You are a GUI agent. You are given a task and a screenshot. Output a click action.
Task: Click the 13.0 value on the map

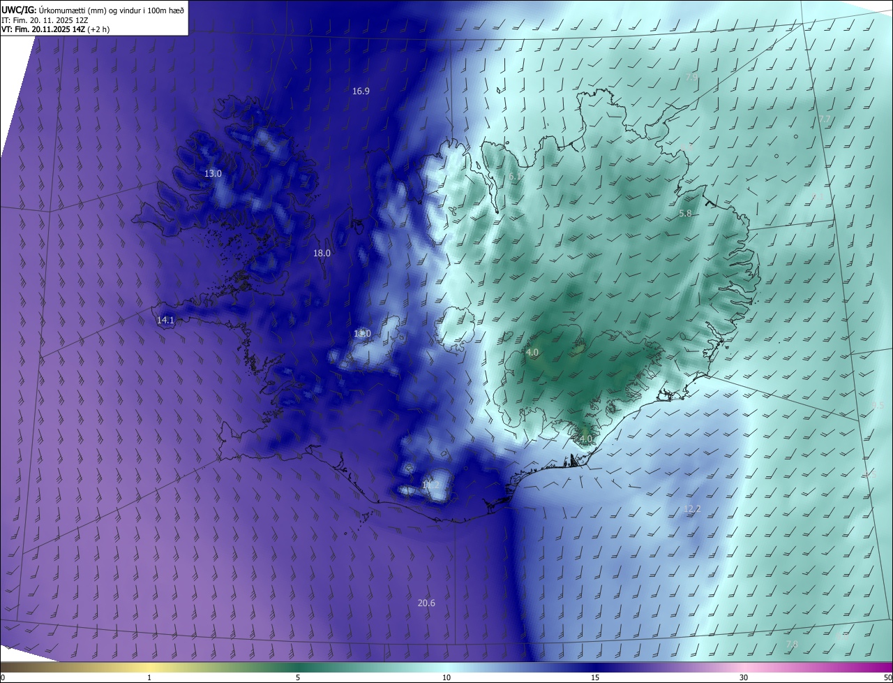point(213,174)
